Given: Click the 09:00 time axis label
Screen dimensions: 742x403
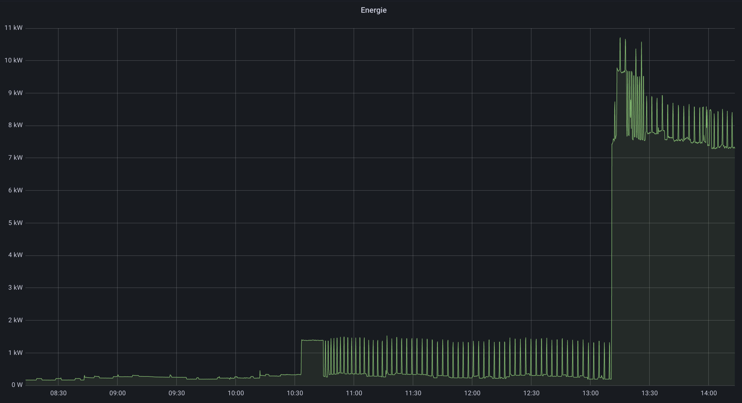Looking at the screenshot, I should coord(117,393).
